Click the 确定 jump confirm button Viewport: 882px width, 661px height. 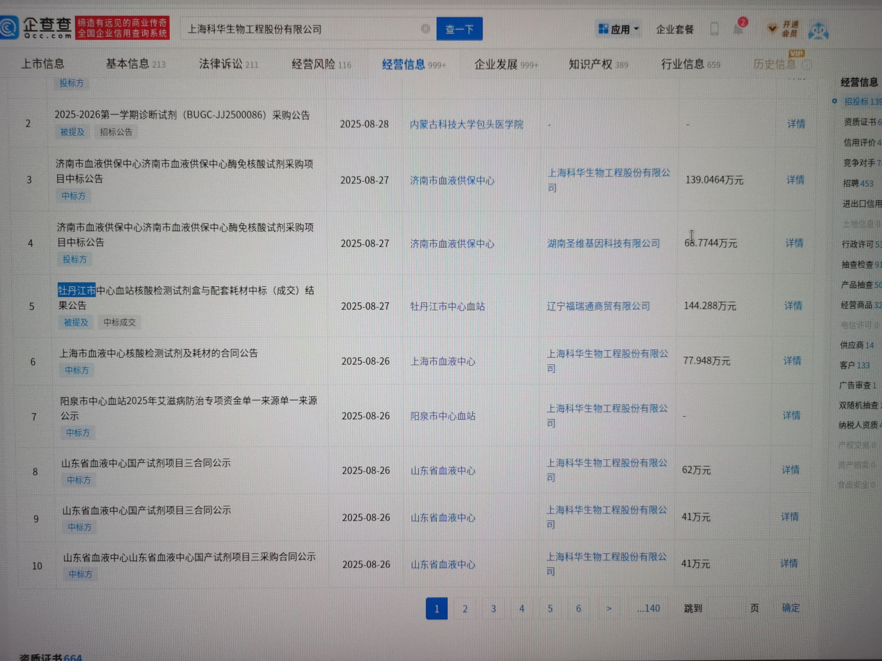click(791, 608)
